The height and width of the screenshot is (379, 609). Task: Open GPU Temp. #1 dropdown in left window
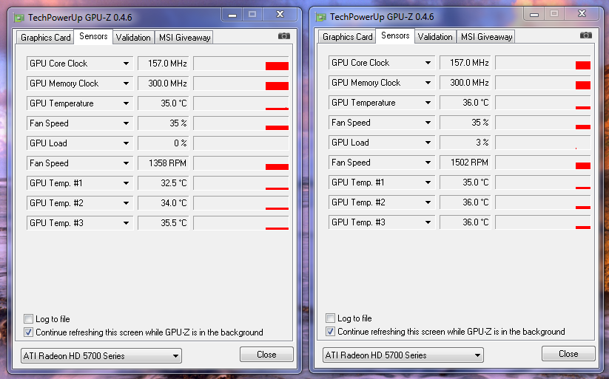coord(80,183)
